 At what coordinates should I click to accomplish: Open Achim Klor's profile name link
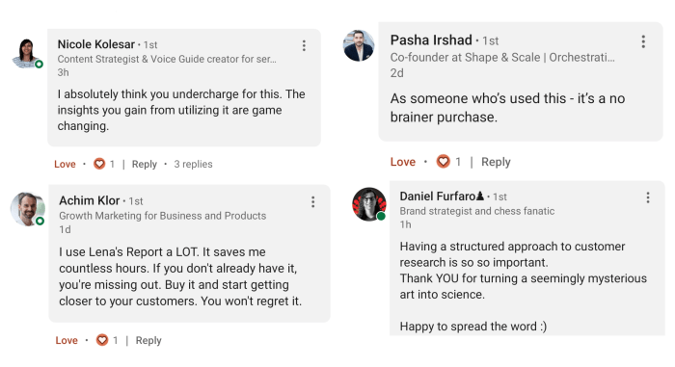coord(89,200)
